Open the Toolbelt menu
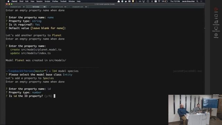 [x=63, y=1]
